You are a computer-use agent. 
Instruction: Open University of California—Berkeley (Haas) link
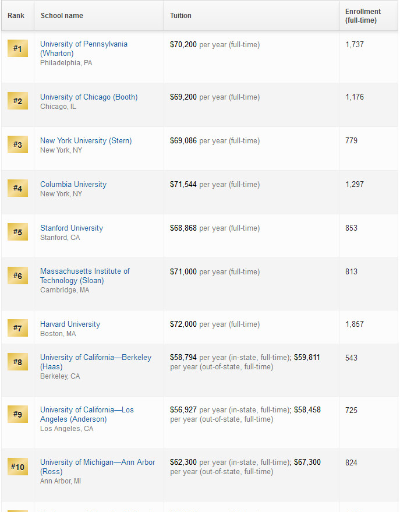[x=95, y=362]
